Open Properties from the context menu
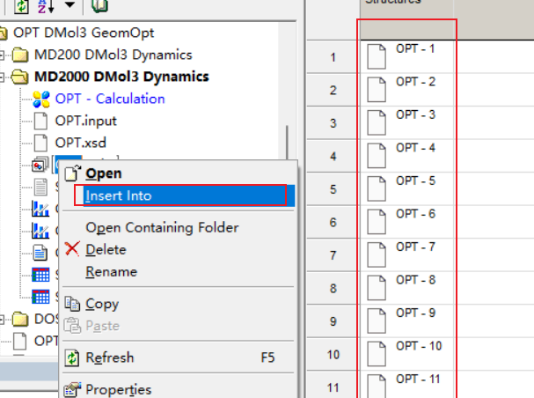Screen dimensions: 534x398 coord(118,389)
